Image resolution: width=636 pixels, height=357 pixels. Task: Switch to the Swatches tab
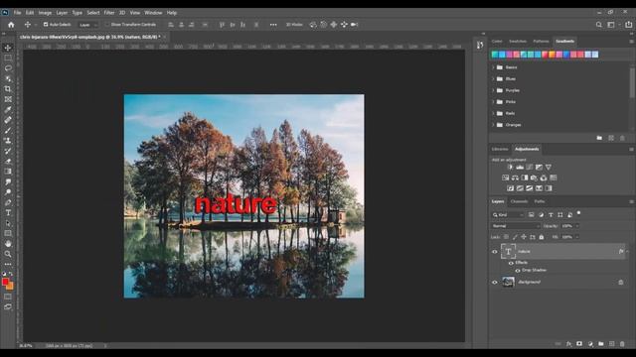pos(518,42)
